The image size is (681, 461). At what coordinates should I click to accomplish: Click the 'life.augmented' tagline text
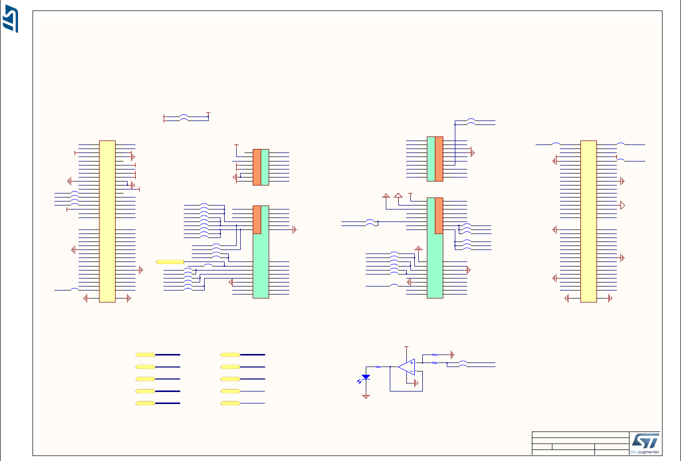pos(644,452)
